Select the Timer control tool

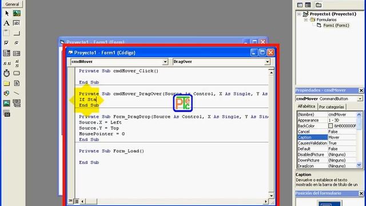(7, 73)
